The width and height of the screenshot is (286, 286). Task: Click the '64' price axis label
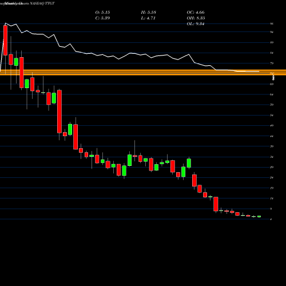point(272,94)
